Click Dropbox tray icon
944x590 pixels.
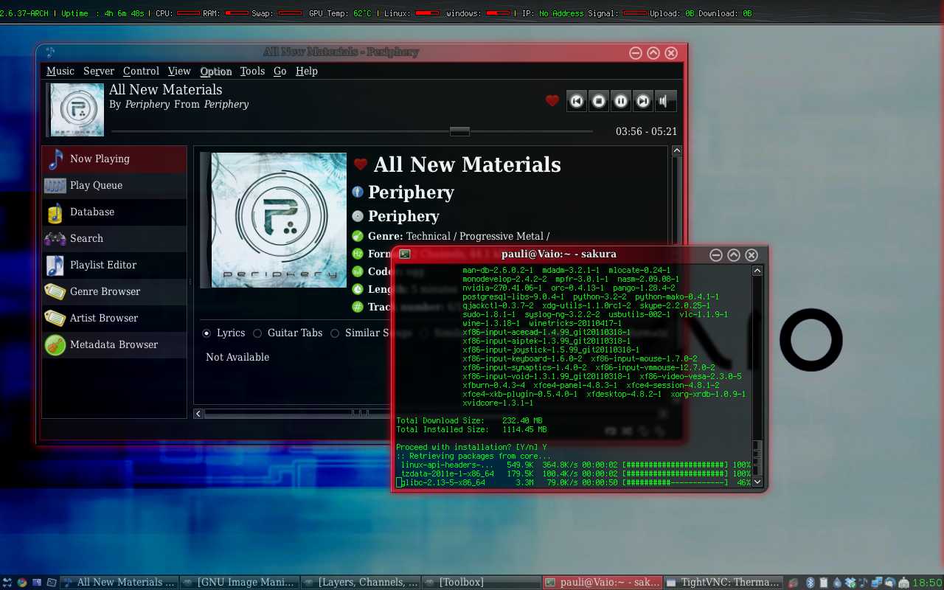pos(850,582)
